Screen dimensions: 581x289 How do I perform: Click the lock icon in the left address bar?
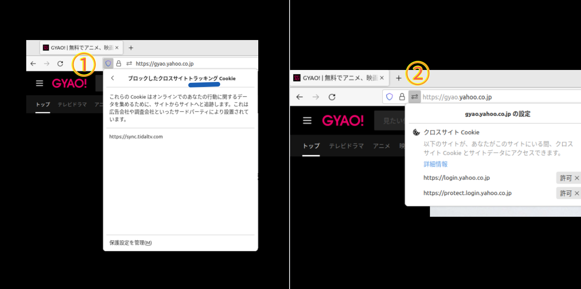click(x=119, y=64)
